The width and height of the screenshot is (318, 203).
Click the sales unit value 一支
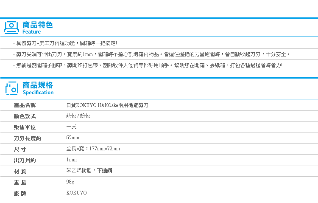(71, 127)
